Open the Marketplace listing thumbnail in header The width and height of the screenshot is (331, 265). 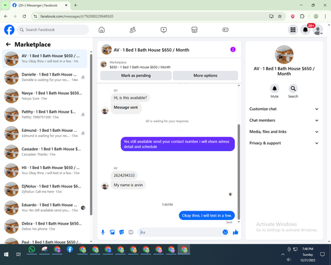103,64
